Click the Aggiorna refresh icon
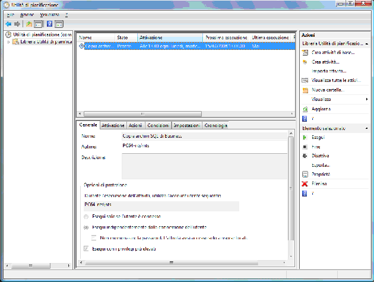Screen dimensions: 374x282 tap(305, 109)
